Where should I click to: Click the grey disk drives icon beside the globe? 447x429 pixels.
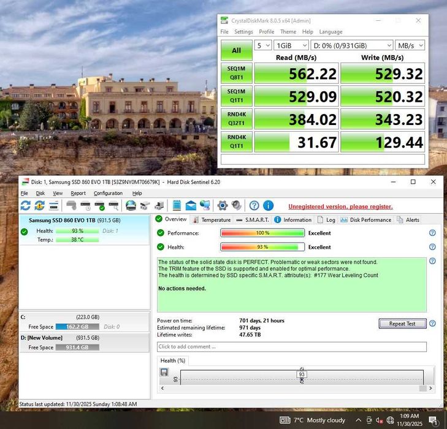pyautogui.click(x=145, y=205)
